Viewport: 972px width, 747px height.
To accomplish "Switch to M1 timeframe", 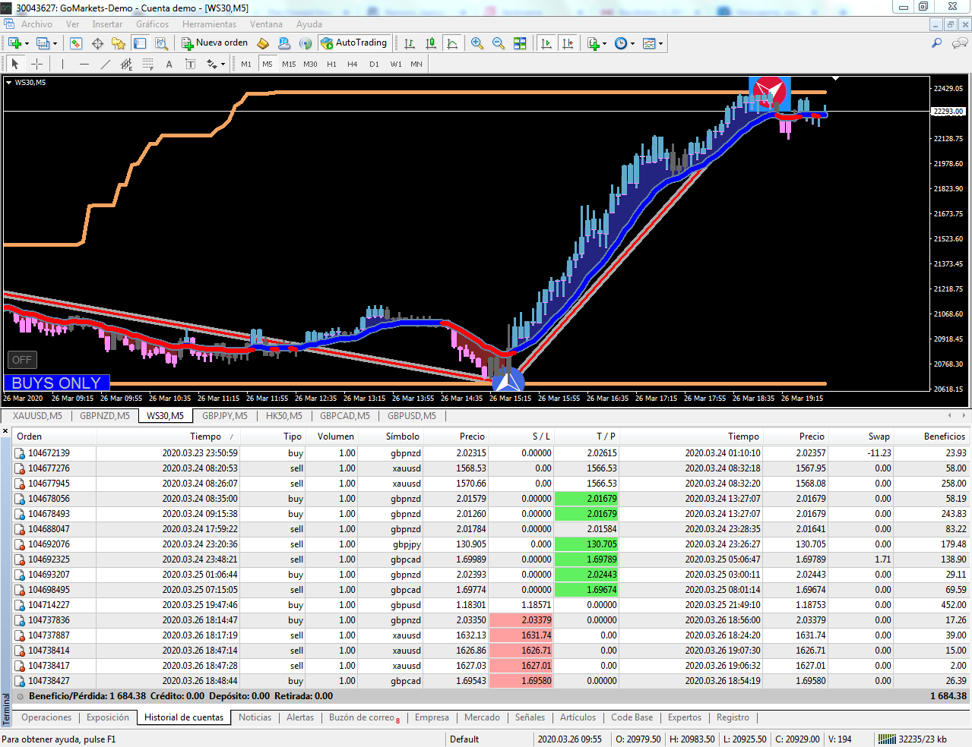I will pyautogui.click(x=246, y=64).
